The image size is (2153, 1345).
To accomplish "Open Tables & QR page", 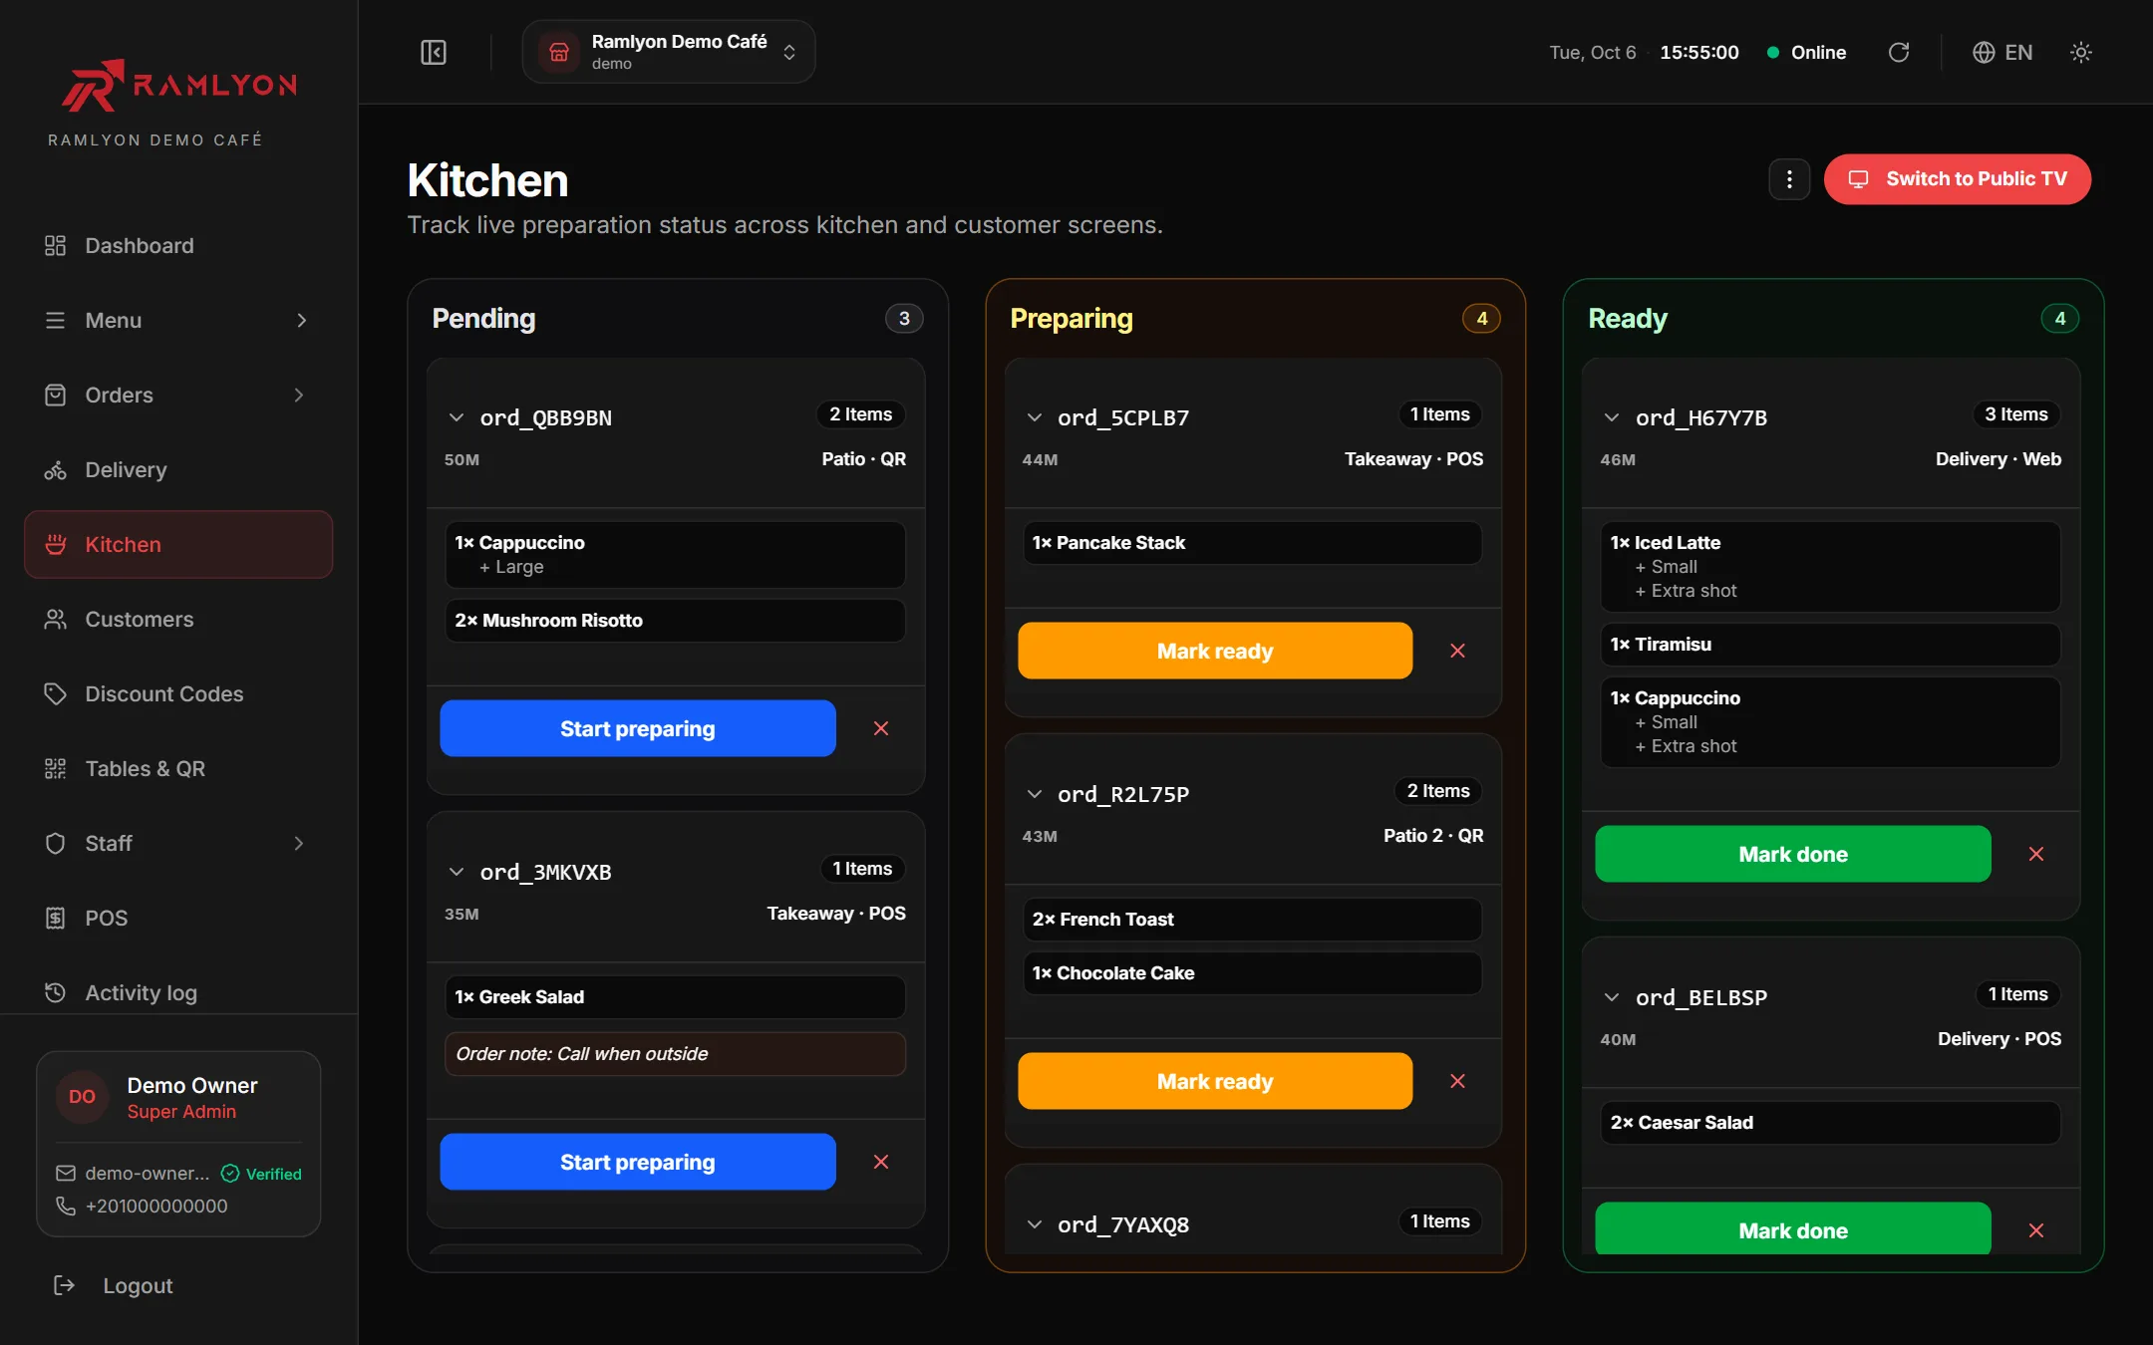I will [178, 769].
